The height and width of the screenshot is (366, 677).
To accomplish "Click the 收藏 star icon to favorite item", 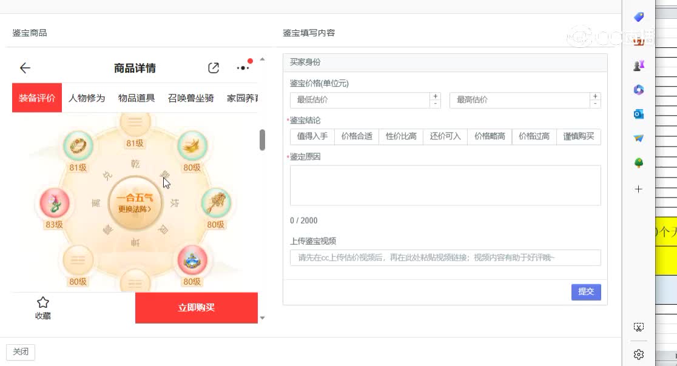I will coord(42,302).
